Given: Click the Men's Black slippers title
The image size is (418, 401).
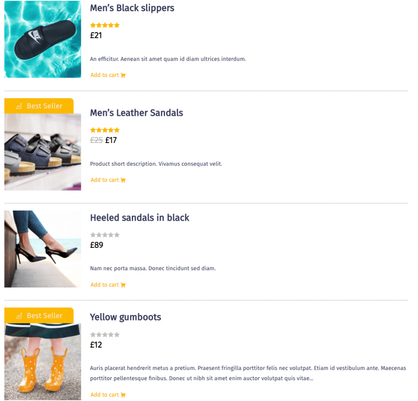Looking at the screenshot, I should (132, 8).
